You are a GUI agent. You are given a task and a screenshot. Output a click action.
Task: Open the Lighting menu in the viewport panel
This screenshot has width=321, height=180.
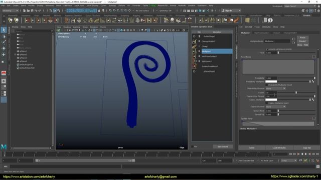point(77,27)
